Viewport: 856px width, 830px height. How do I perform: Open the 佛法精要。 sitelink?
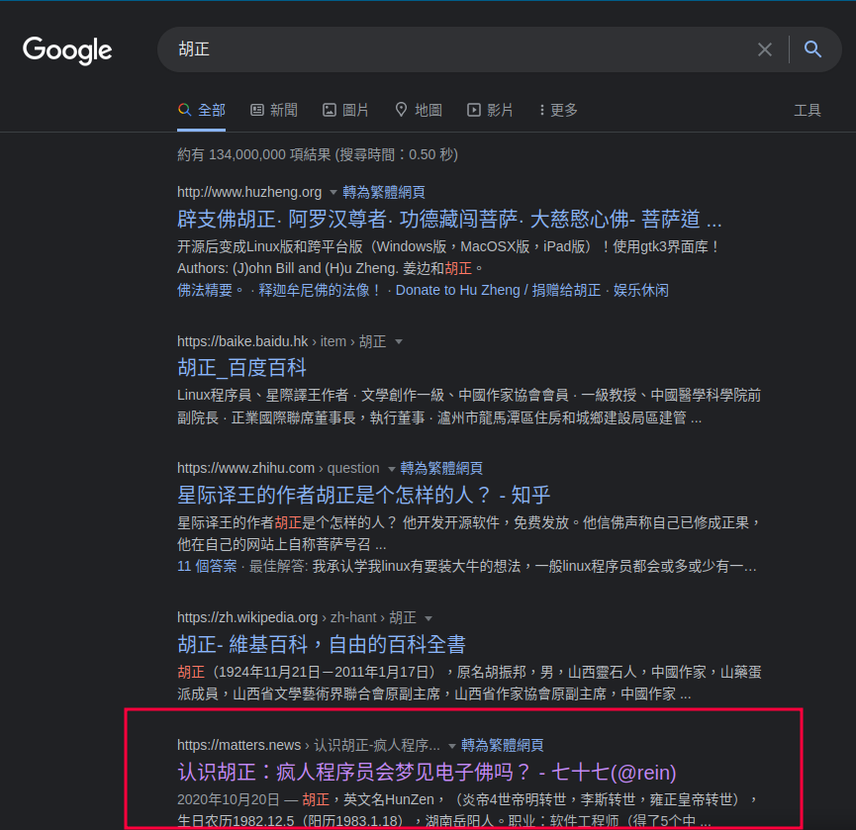pyautogui.click(x=211, y=290)
